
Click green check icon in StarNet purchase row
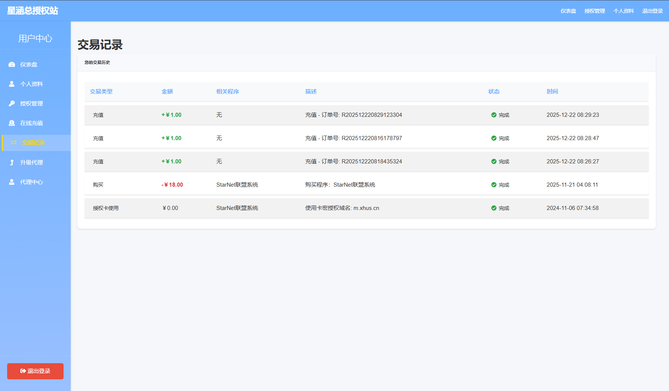click(x=494, y=185)
